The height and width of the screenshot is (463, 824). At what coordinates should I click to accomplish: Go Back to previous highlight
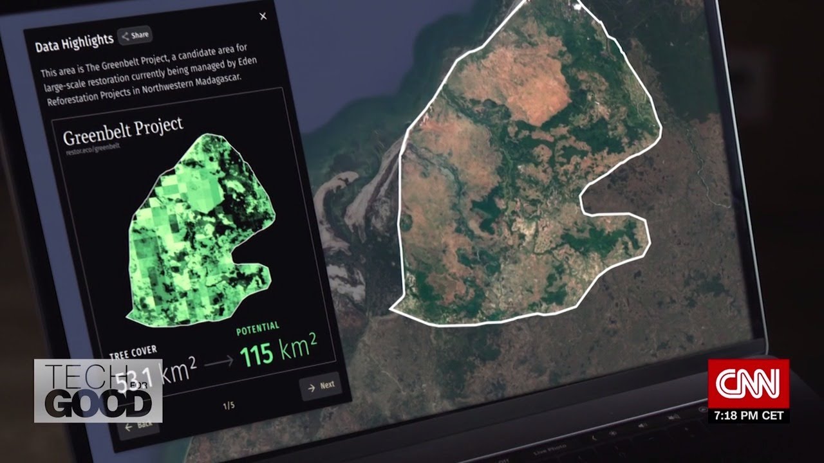pos(138,426)
